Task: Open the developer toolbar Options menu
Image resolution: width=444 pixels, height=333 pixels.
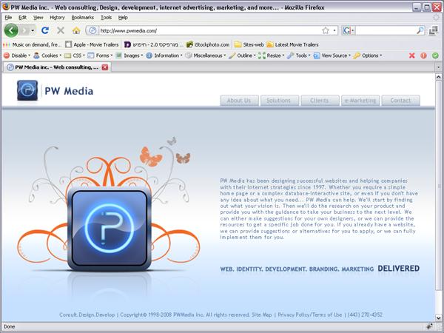Action: [x=367, y=55]
